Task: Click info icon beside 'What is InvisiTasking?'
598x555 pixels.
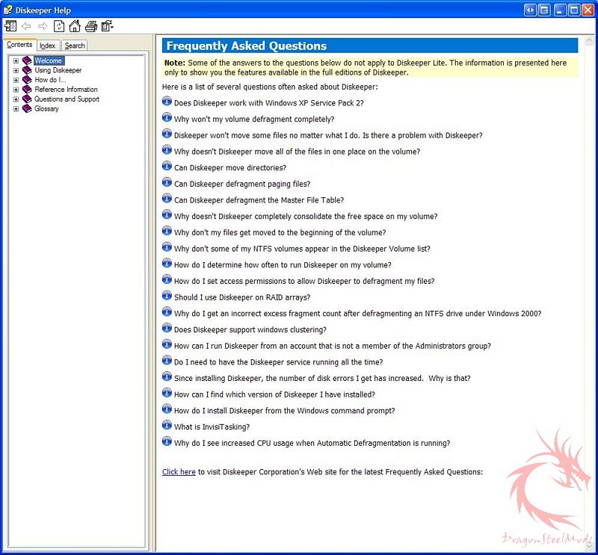Action: 167,426
